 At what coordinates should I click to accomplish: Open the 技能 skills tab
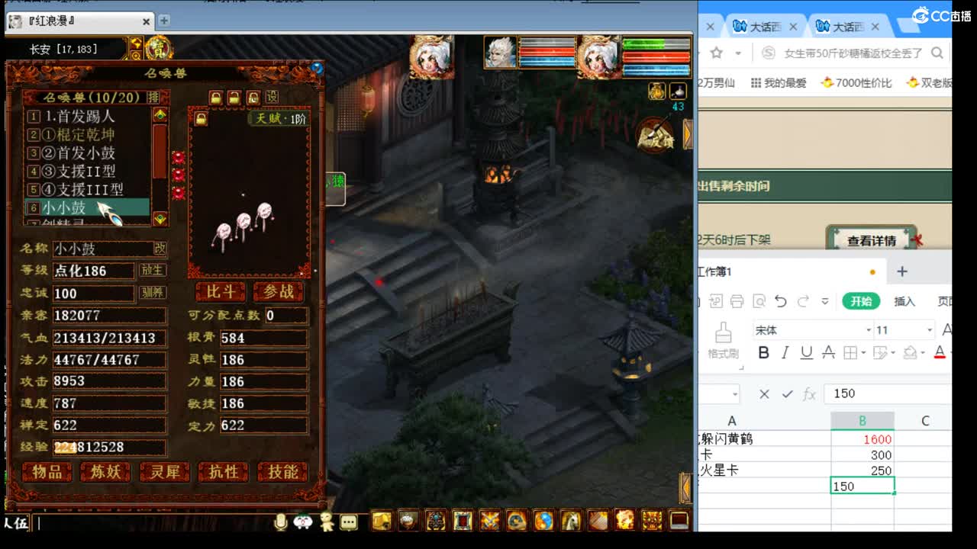click(x=282, y=472)
